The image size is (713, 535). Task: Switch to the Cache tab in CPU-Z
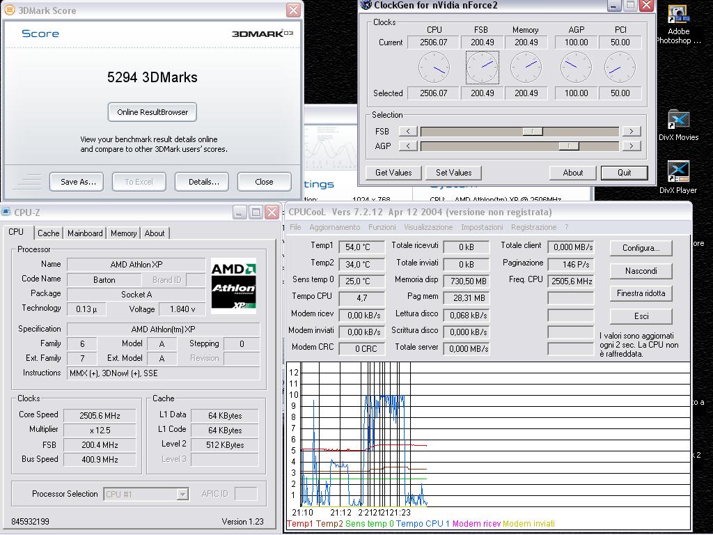coord(48,233)
